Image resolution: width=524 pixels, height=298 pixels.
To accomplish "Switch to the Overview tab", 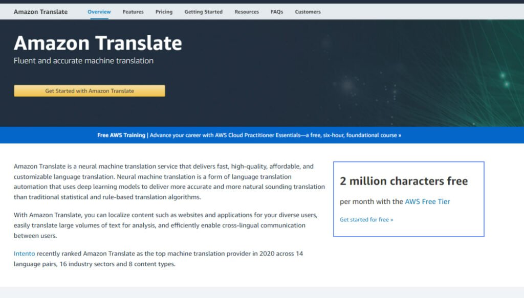I will point(99,12).
